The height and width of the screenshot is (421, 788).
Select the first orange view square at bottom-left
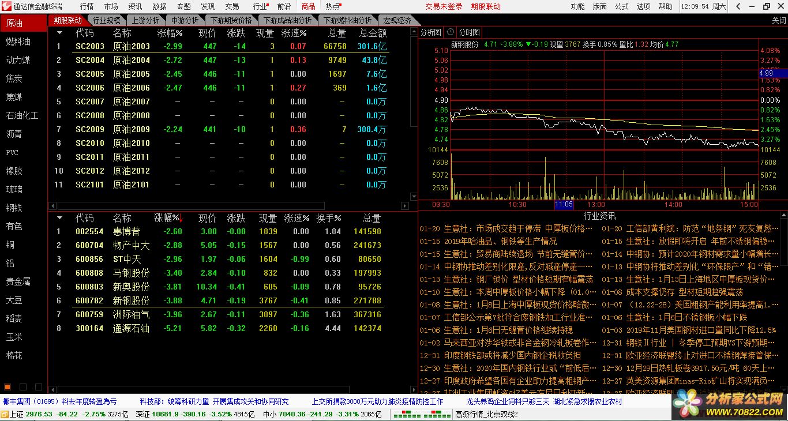point(8,387)
